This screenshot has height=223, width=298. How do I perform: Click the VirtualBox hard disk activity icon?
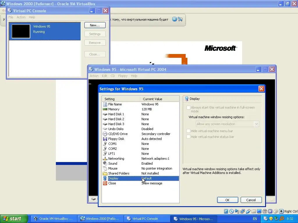click(226, 211)
